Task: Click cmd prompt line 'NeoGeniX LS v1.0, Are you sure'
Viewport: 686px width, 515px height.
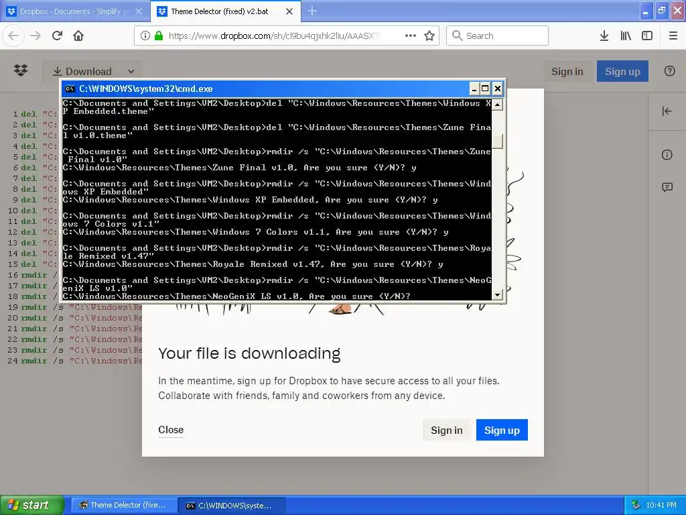Action: coord(236,296)
